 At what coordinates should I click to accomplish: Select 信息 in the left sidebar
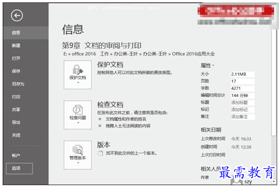pos(26,32)
